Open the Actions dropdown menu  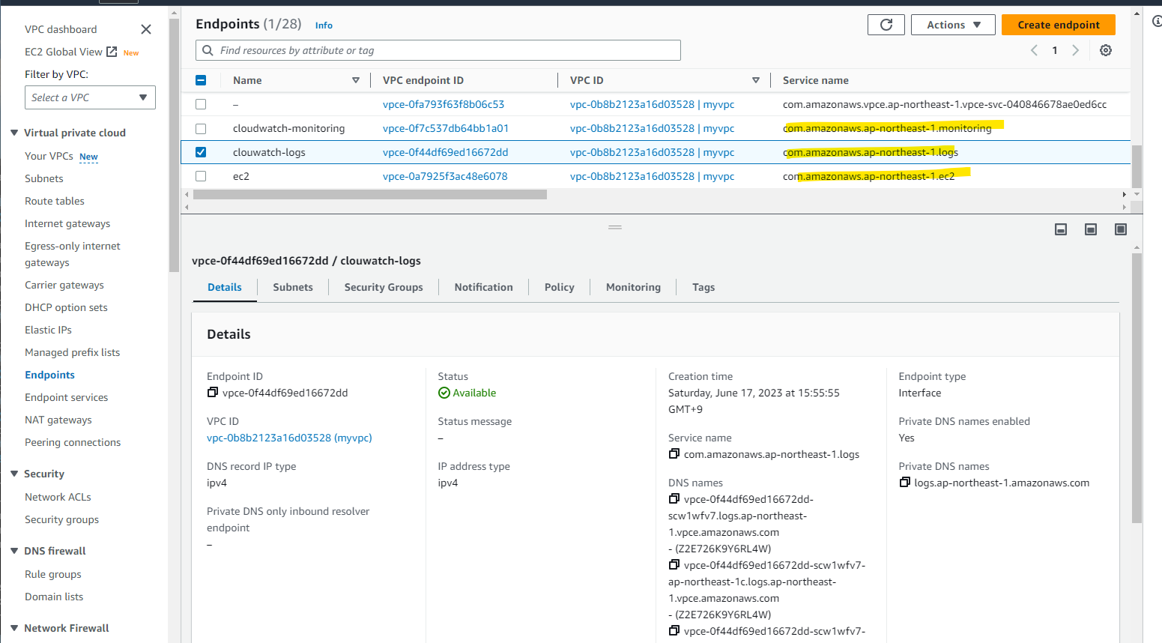(x=953, y=25)
